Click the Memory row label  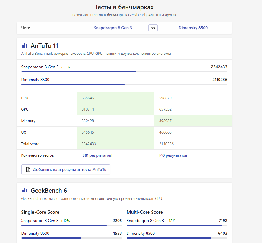28,121
